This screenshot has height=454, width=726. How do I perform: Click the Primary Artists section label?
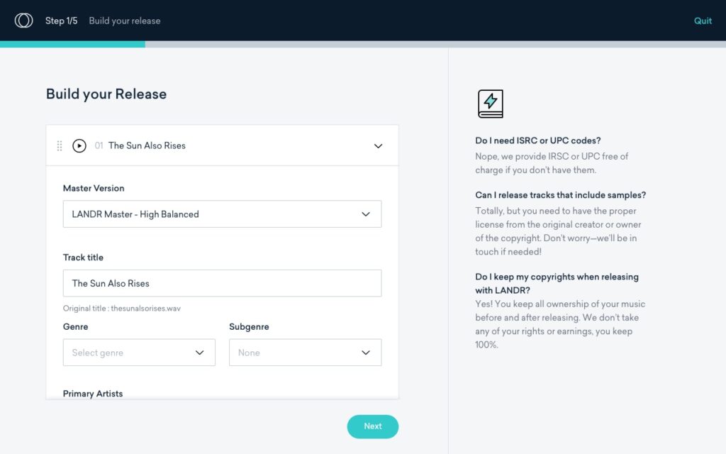[x=93, y=393]
